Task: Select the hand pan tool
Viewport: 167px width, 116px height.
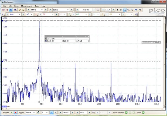Action: (x=121, y=10)
